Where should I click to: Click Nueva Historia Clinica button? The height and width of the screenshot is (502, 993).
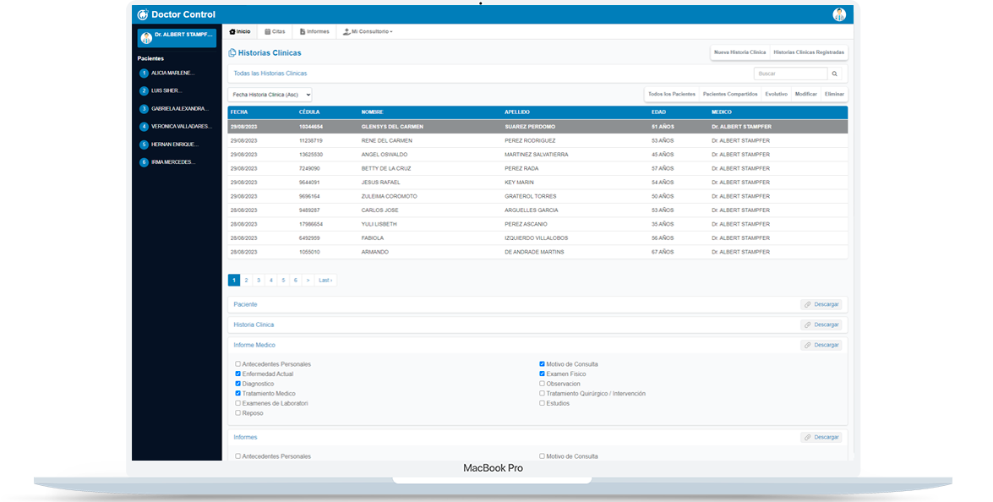click(739, 52)
